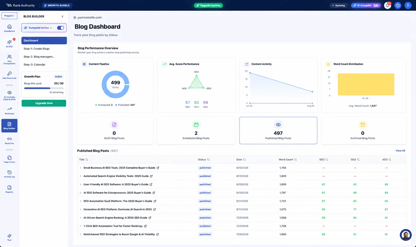416x247 pixels.
Task: Click title 'User-Friendly AI SEO Software: A 2025 Buyer's Guide'
Action: click(116, 184)
